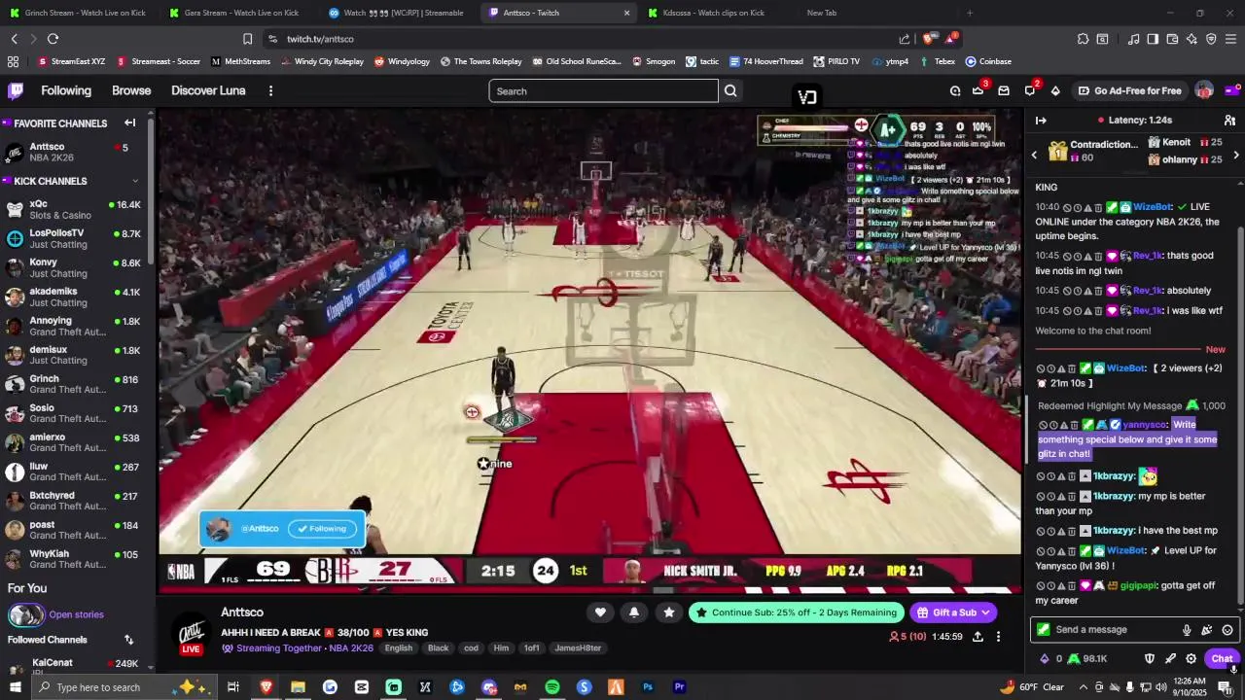
Task: Show previous gift leaderboard entry arrow
Action: pyautogui.click(x=1035, y=155)
